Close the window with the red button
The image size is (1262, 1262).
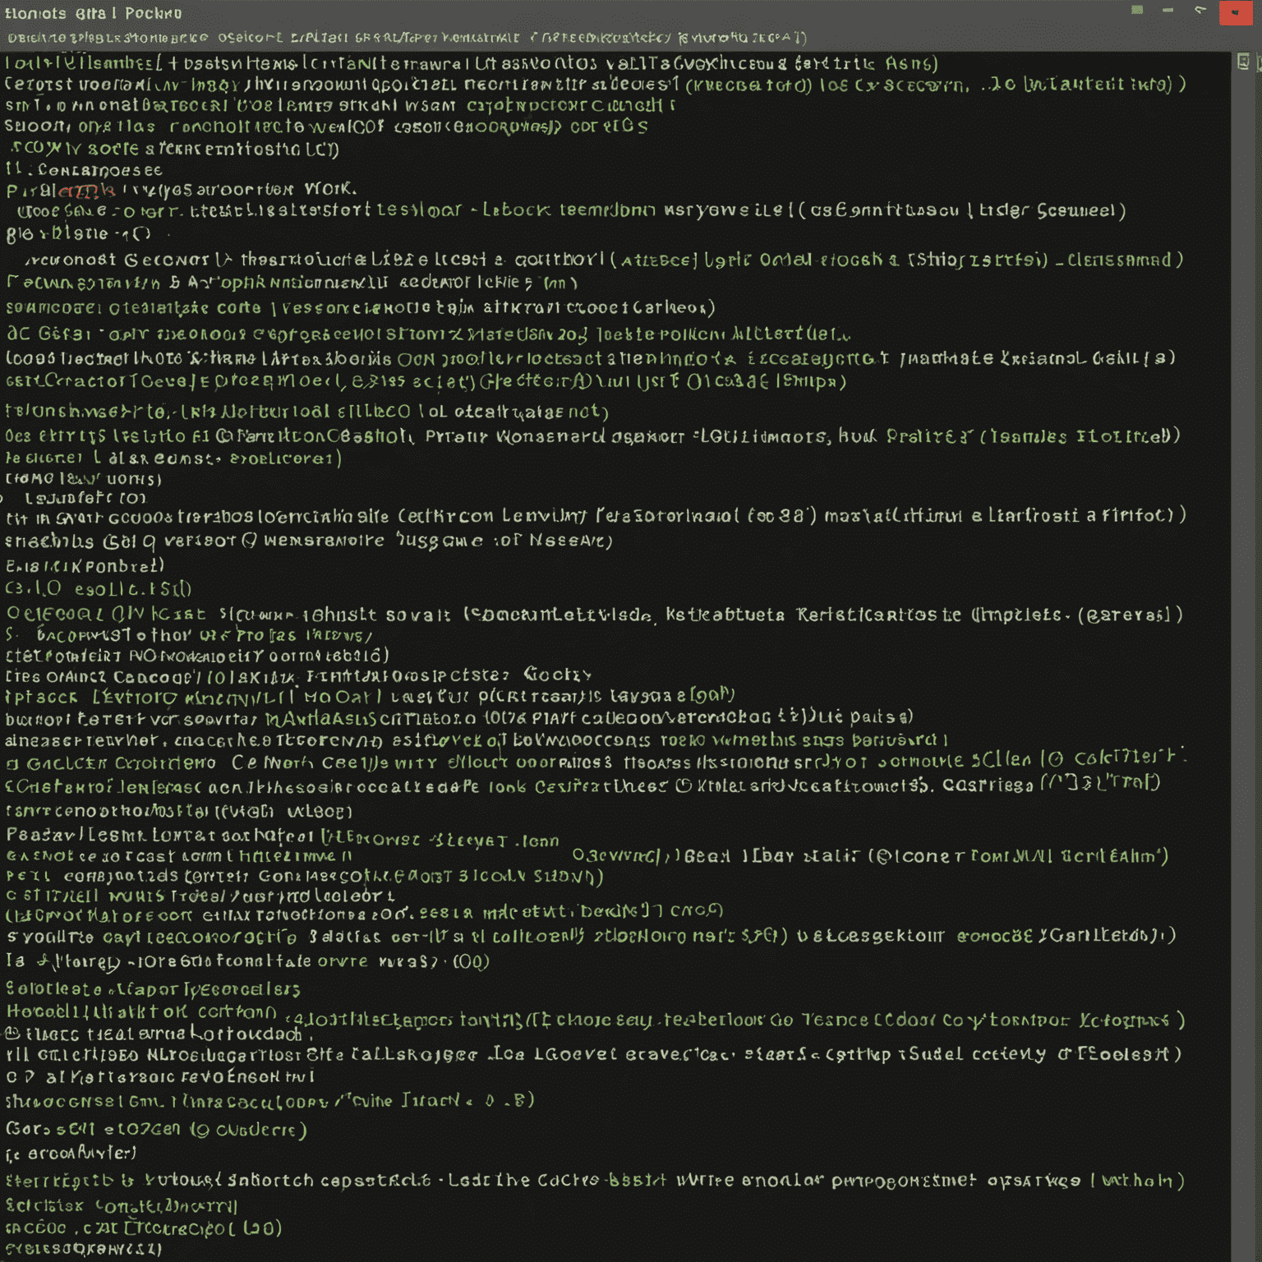click(x=1236, y=12)
